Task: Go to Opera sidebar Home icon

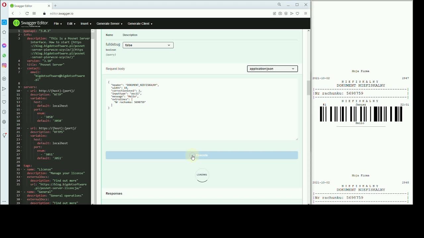Action: (x=4, y=22)
